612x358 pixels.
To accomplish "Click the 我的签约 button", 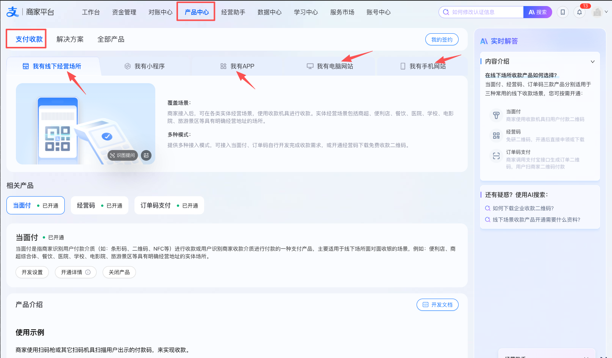I will (x=442, y=39).
